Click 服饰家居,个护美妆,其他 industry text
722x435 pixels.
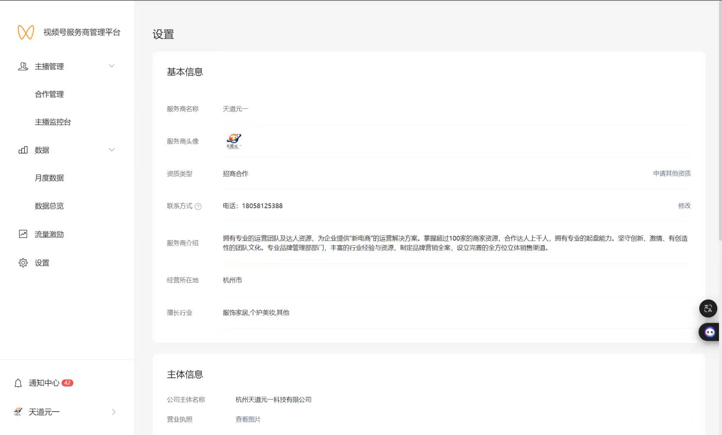coord(256,313)
